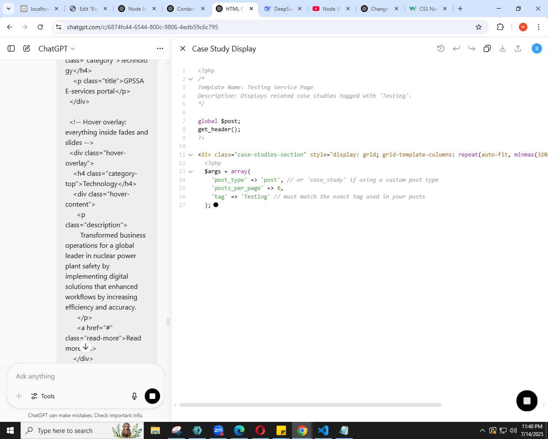
Task: Open a new browser tab
Action: coord(460,9)
